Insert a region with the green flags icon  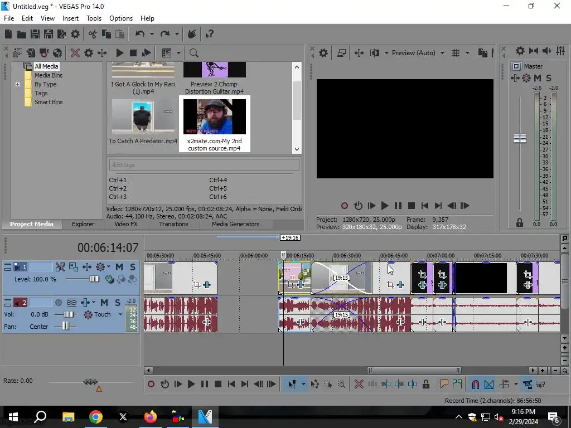pyautogui.click(x=457, y=385)
